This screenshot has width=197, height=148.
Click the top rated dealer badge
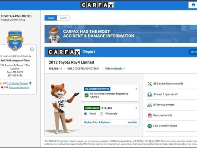coord(15,40)
